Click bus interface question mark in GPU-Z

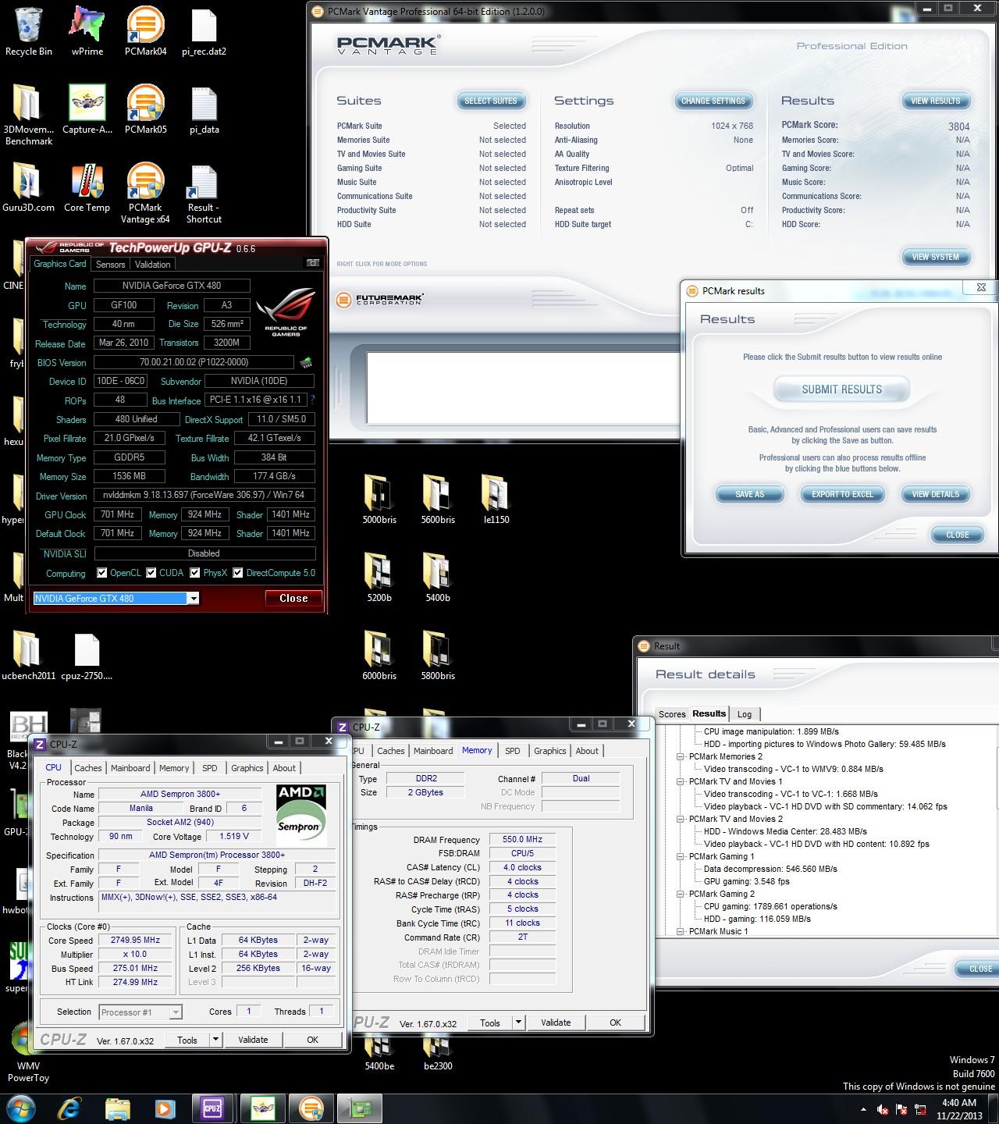(x=312, y=400)
